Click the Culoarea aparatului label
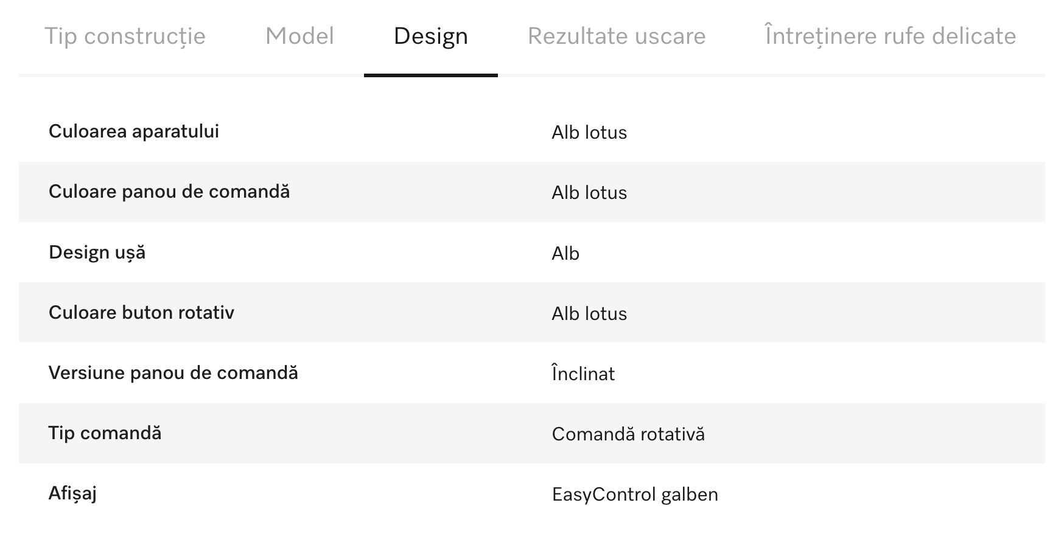This screenshot has width=1064, height=545. pos(134,131)
